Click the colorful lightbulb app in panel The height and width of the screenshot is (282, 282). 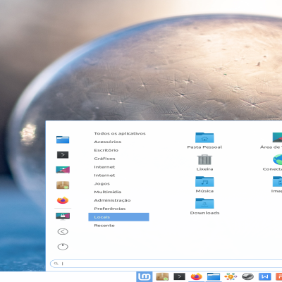231,276
